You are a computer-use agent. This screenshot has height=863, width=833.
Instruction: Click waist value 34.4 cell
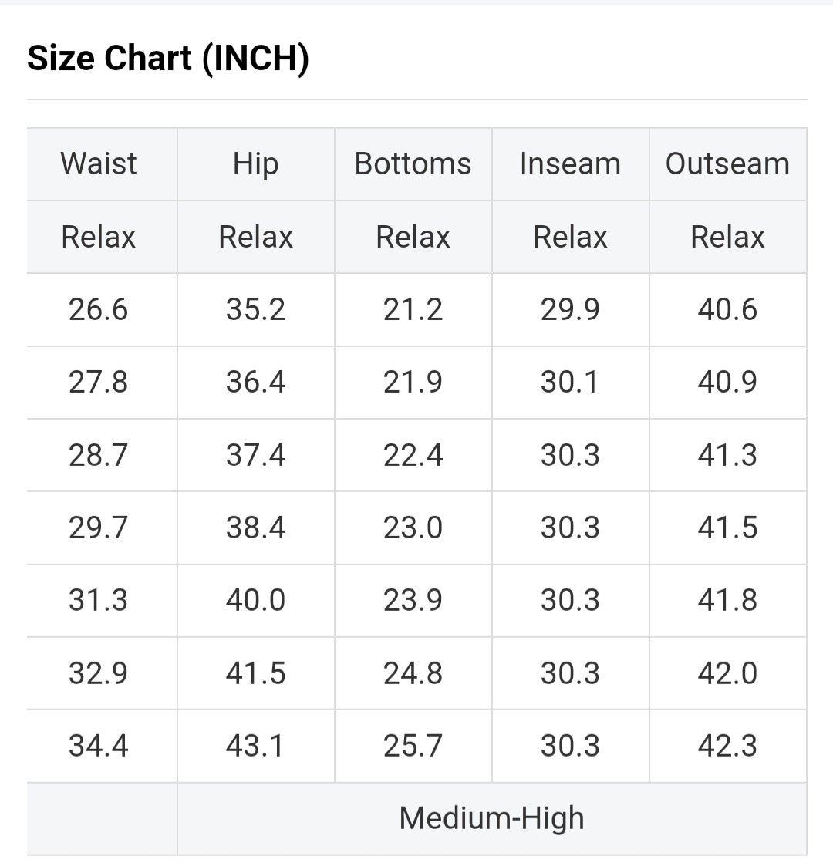pyautogui.click(x=99, y=746)
